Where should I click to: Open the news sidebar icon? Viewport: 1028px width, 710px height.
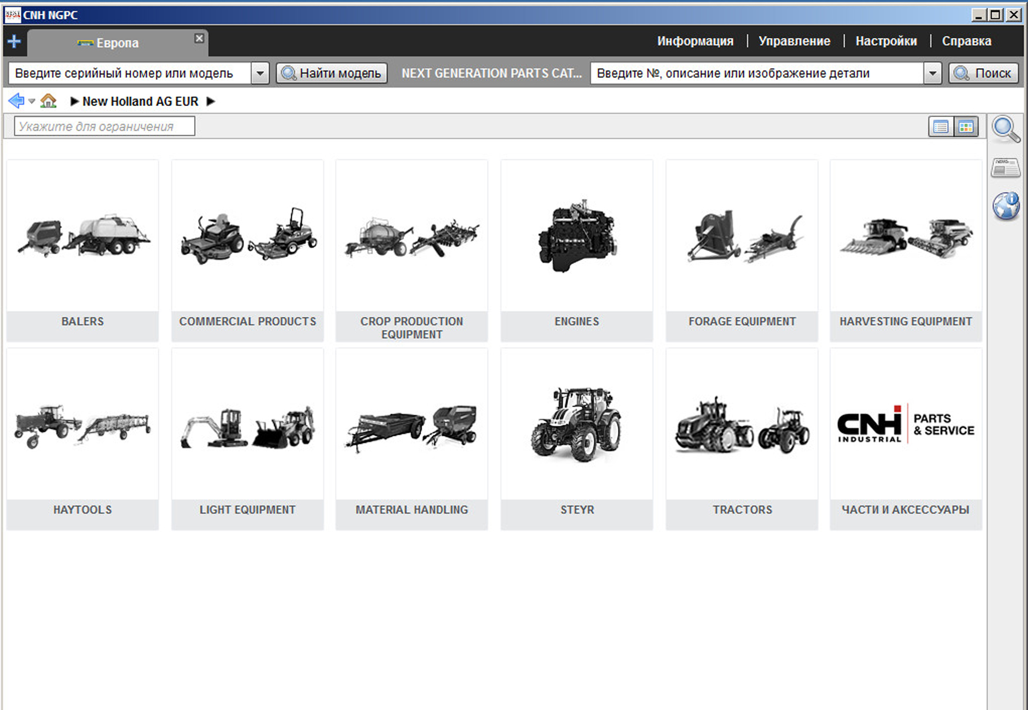pyautogui.click(x=1006, y=168)
